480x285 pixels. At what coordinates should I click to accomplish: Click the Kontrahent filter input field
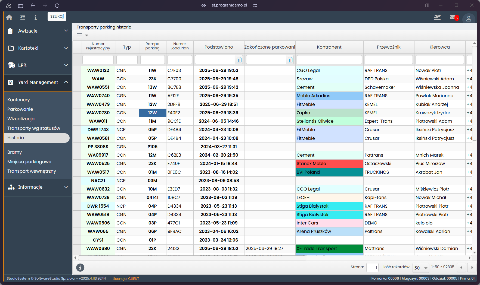click(329, 60)
